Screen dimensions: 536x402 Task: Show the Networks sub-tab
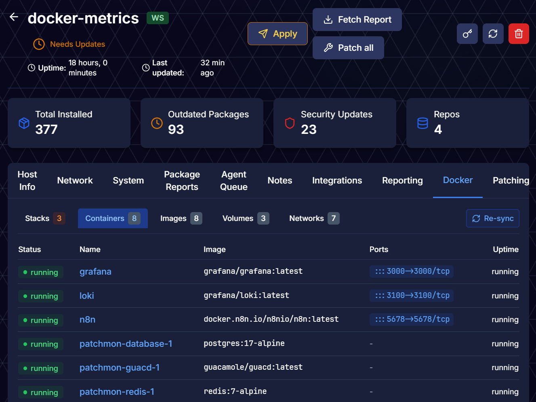click(x=314, y=218)
